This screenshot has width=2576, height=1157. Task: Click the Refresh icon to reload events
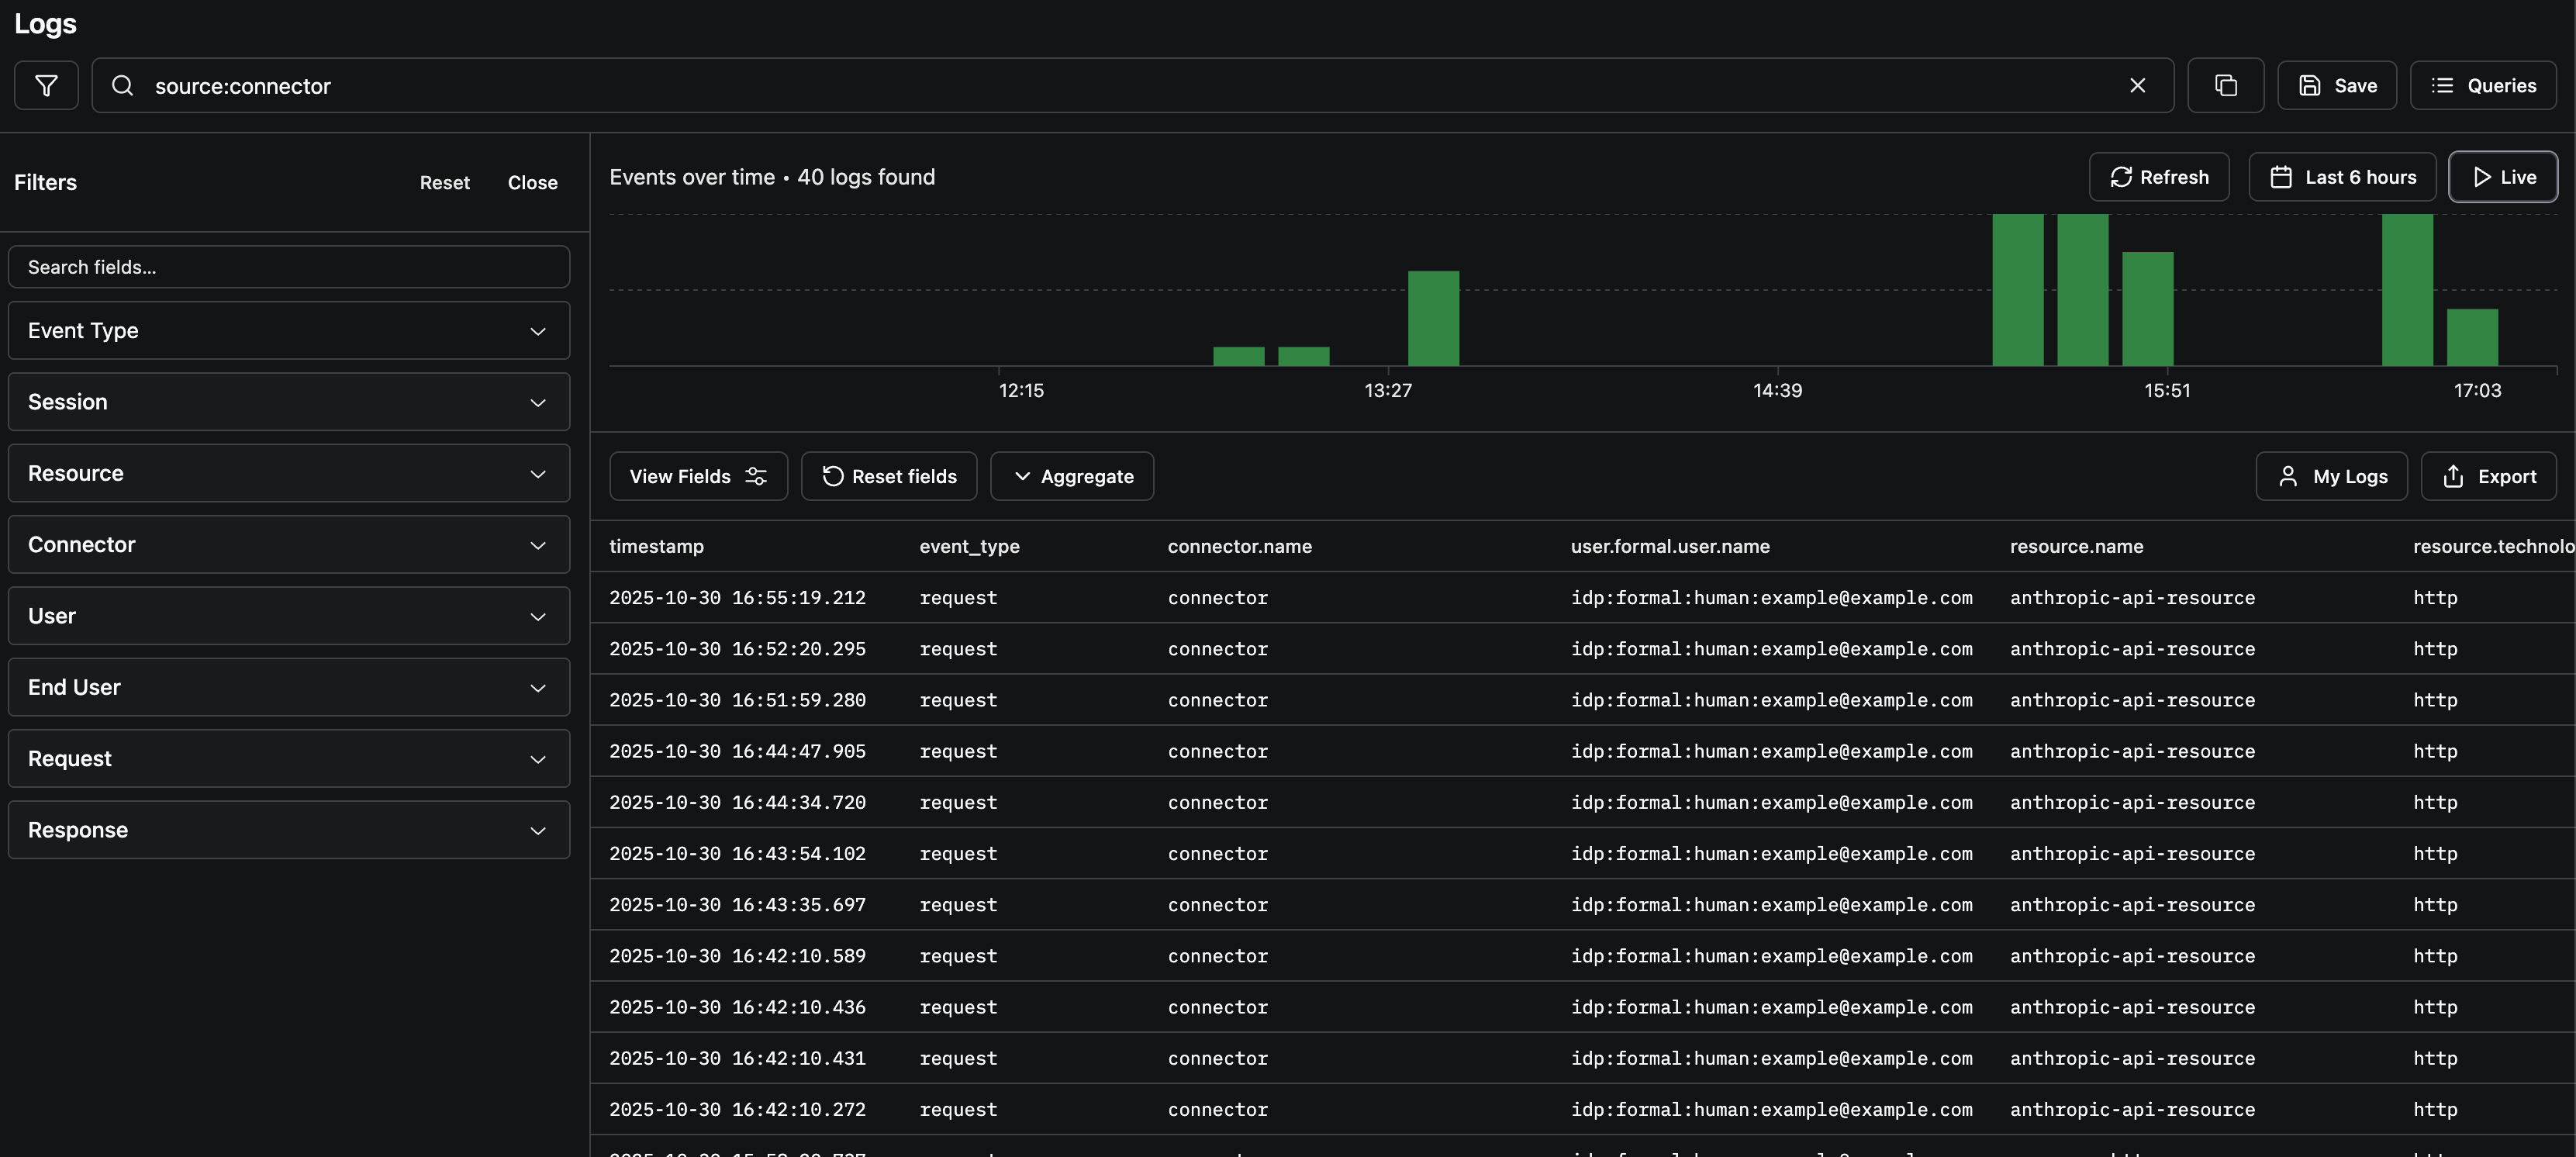tap(2123, 177)
